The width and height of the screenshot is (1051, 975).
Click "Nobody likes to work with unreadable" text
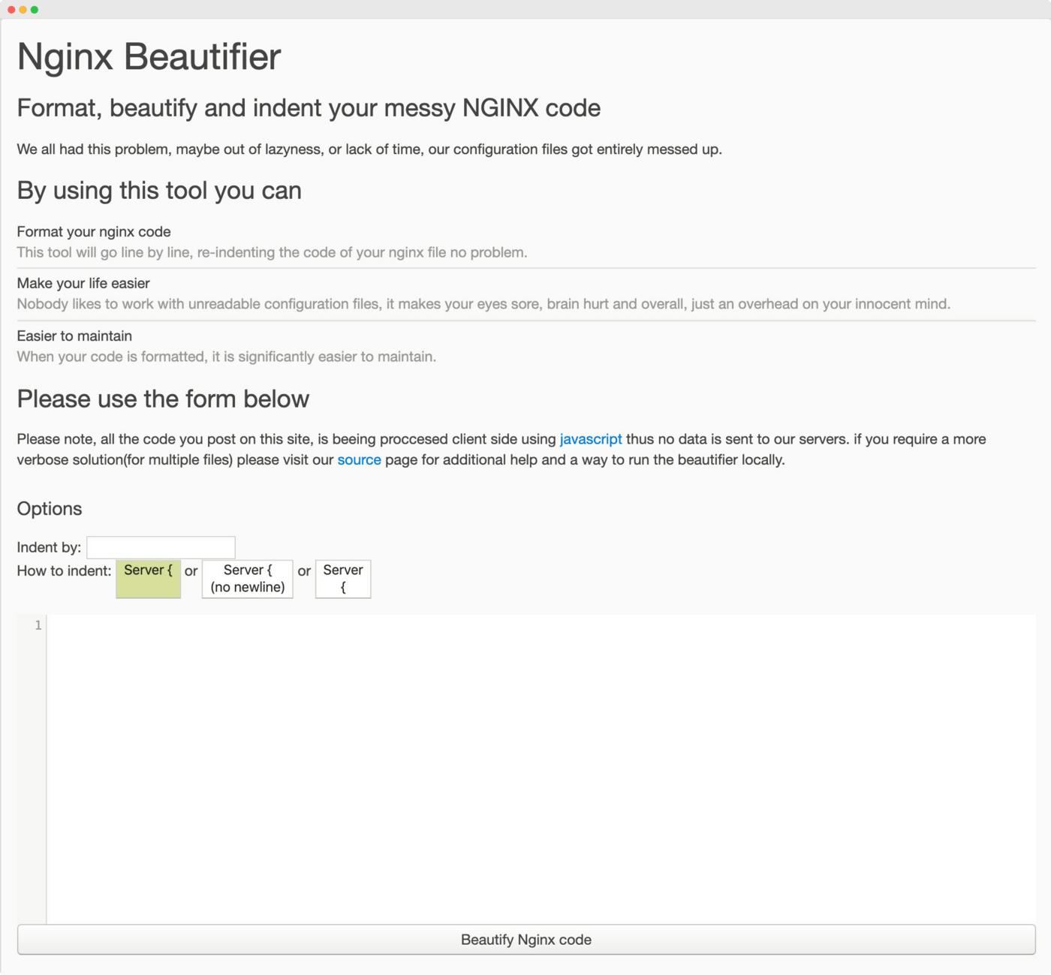click(483, 304)
